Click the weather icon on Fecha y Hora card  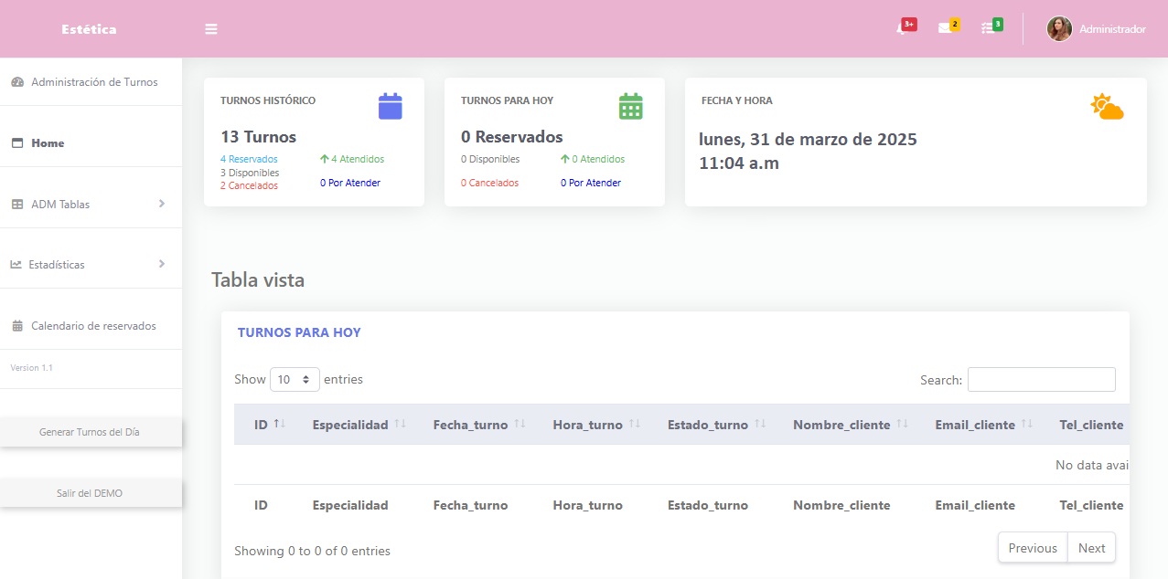click(x=1107, y=107)
